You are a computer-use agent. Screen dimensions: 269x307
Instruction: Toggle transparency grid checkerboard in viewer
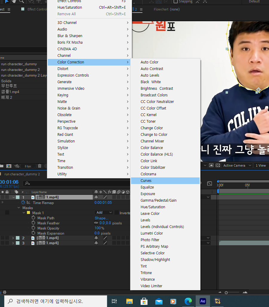(218, 165)
